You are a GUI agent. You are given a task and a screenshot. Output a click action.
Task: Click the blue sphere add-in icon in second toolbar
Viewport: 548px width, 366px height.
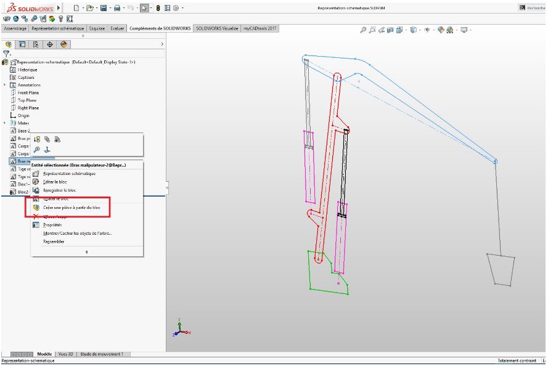[x=16, y=19]
